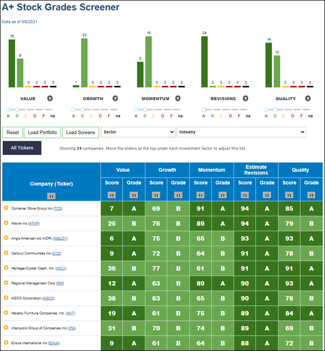
Task: Click the Reset button
Action: click(x=12, y=132)
